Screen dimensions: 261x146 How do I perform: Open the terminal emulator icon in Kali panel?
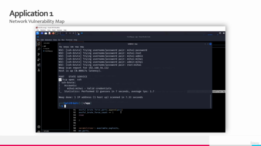pyautogui.click(x=57, y=33)
